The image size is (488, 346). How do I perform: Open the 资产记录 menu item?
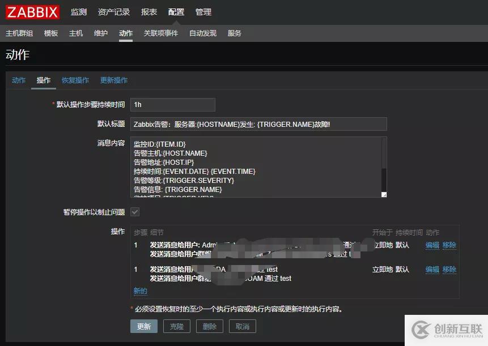tap(113, 11)
